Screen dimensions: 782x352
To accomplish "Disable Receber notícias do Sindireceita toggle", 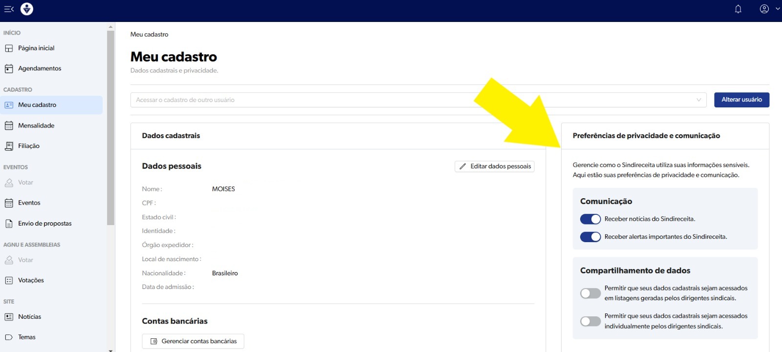I will coord(590,219).
